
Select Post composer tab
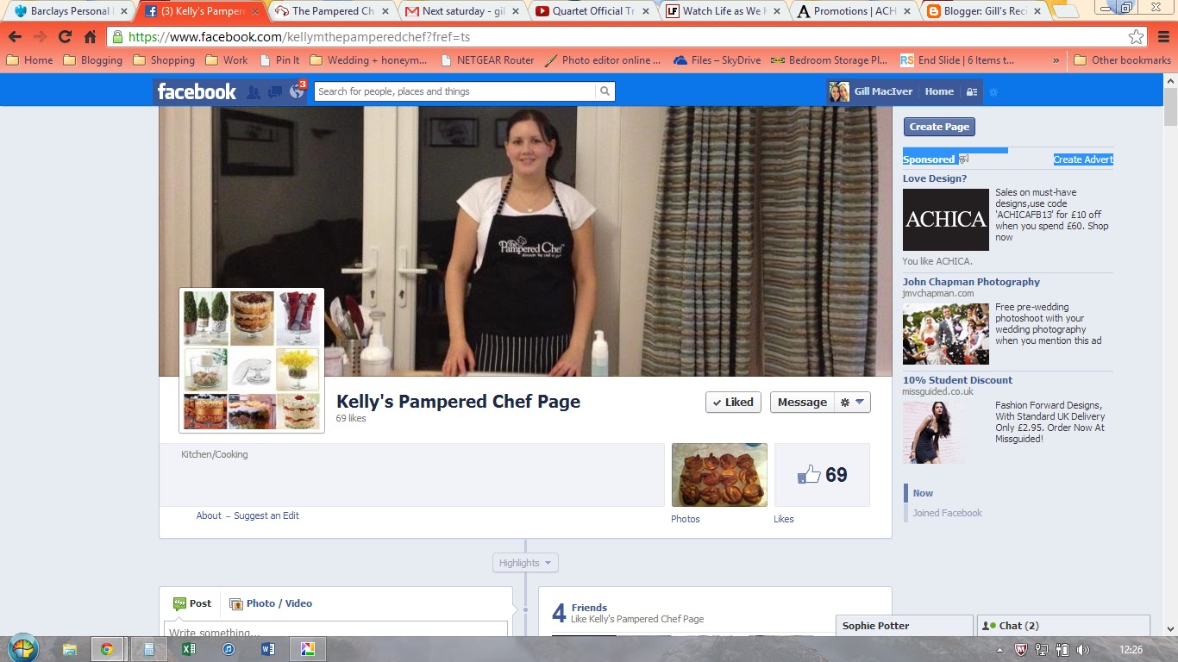tap(192, 603)
